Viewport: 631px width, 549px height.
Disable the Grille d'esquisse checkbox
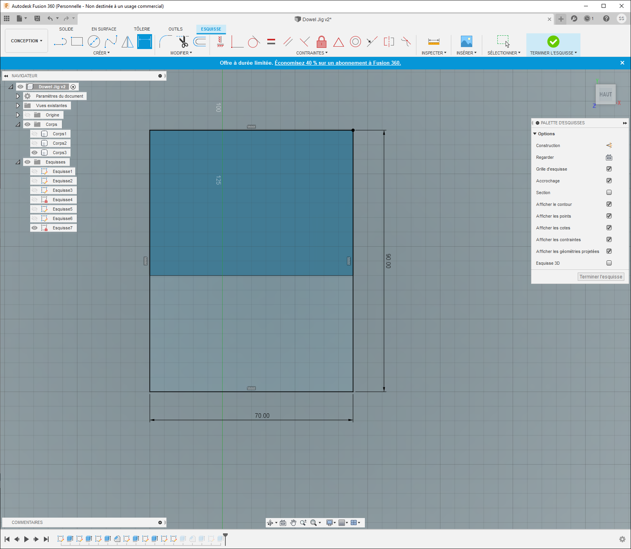[x=609, y=169]
